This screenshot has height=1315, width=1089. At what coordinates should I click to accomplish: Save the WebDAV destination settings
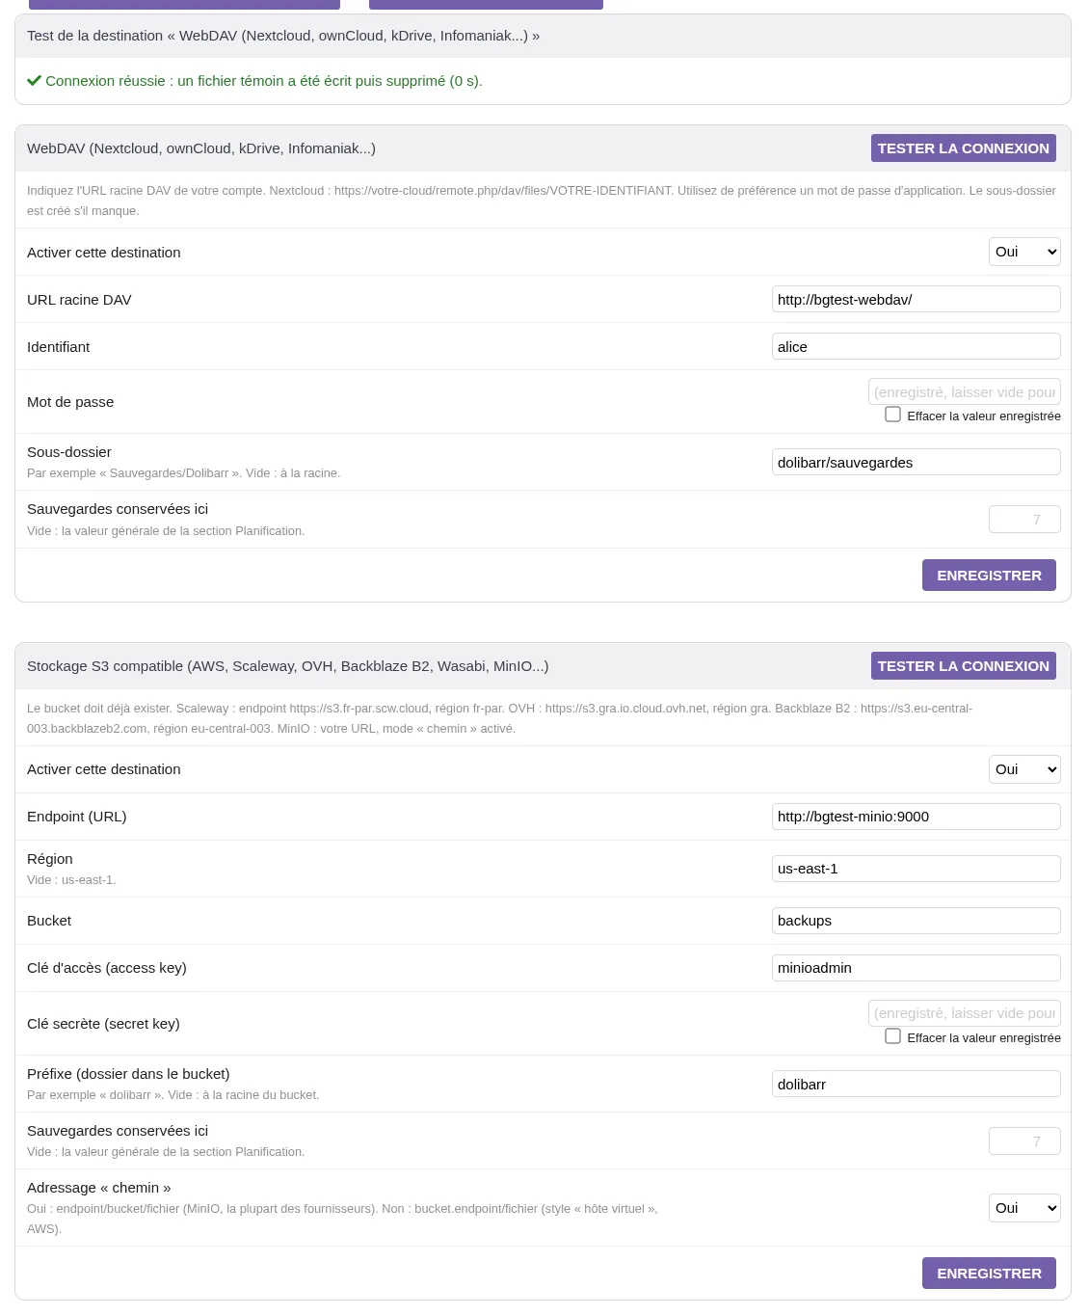pos(989,576)
